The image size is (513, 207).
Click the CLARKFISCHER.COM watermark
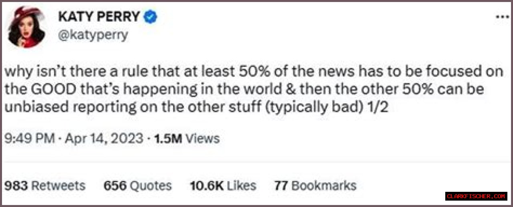point(476,196)
